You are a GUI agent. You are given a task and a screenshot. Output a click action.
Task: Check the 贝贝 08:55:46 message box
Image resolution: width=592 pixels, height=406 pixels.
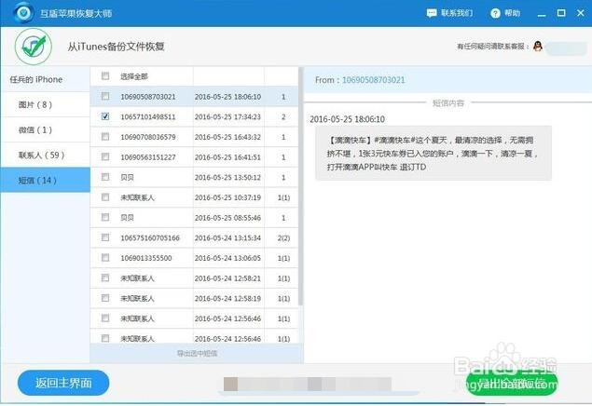coord(105,217)
